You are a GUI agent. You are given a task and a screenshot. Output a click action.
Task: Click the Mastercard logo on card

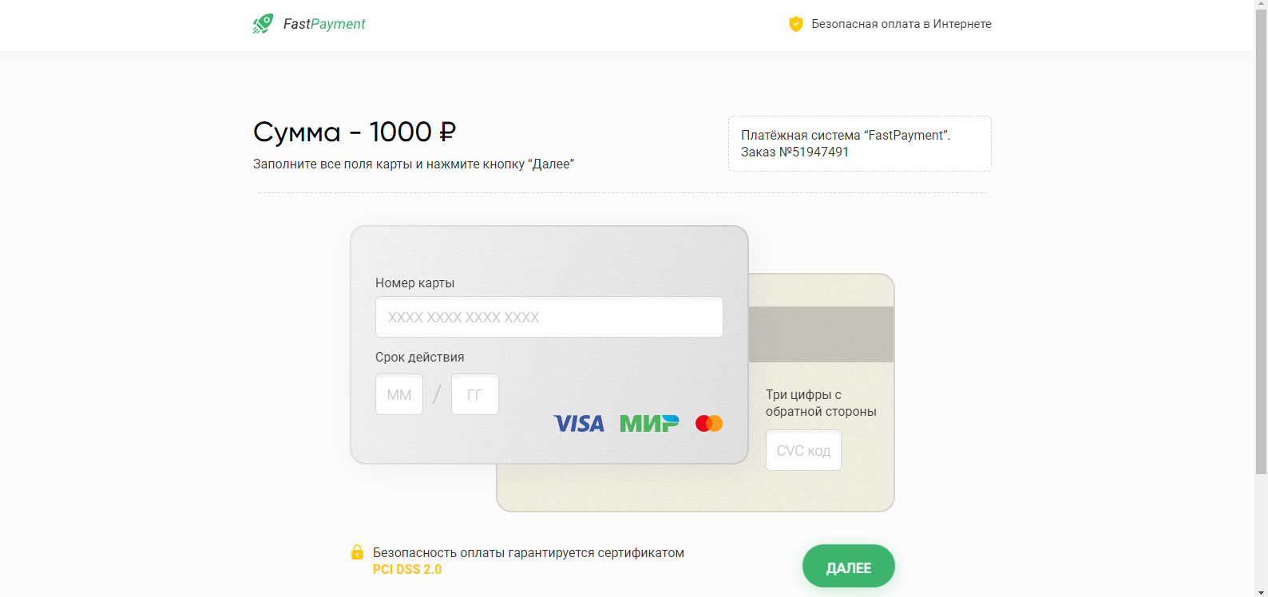(709, 423)
